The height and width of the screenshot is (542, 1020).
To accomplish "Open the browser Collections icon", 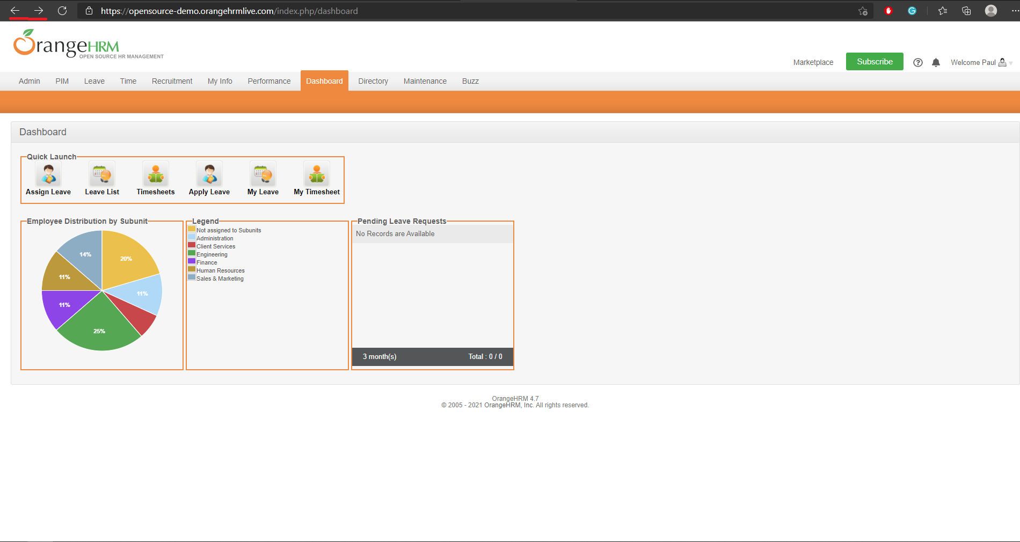I will coord(966,11).
